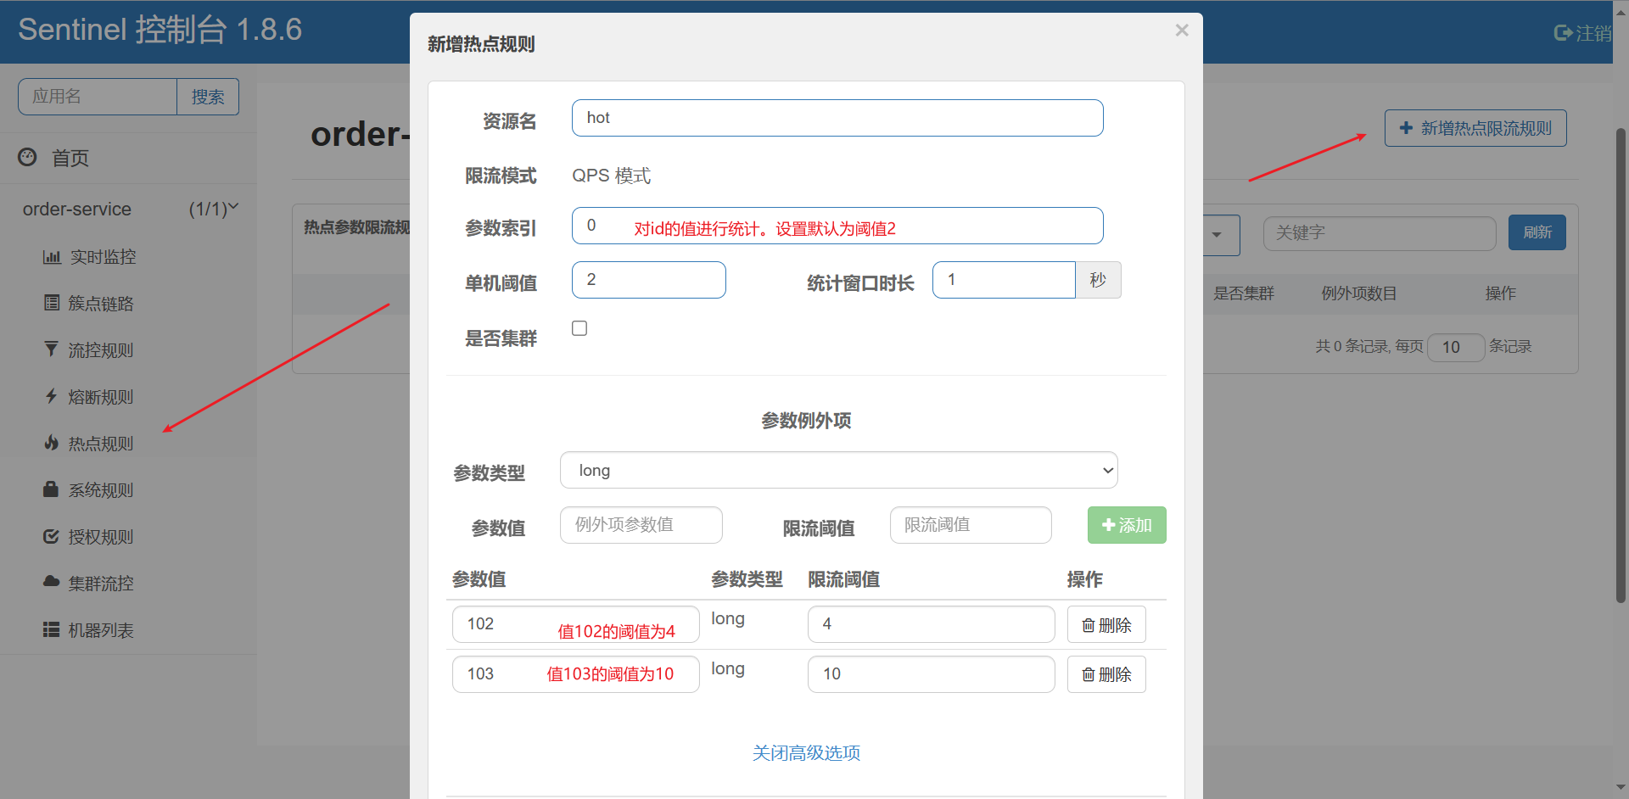Click the 统计窗口时长 input field
Viewport: 1629px width, 799px height.
(1004, 280)
